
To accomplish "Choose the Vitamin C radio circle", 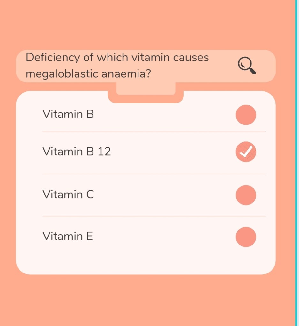I will click(x=246, y=195).
